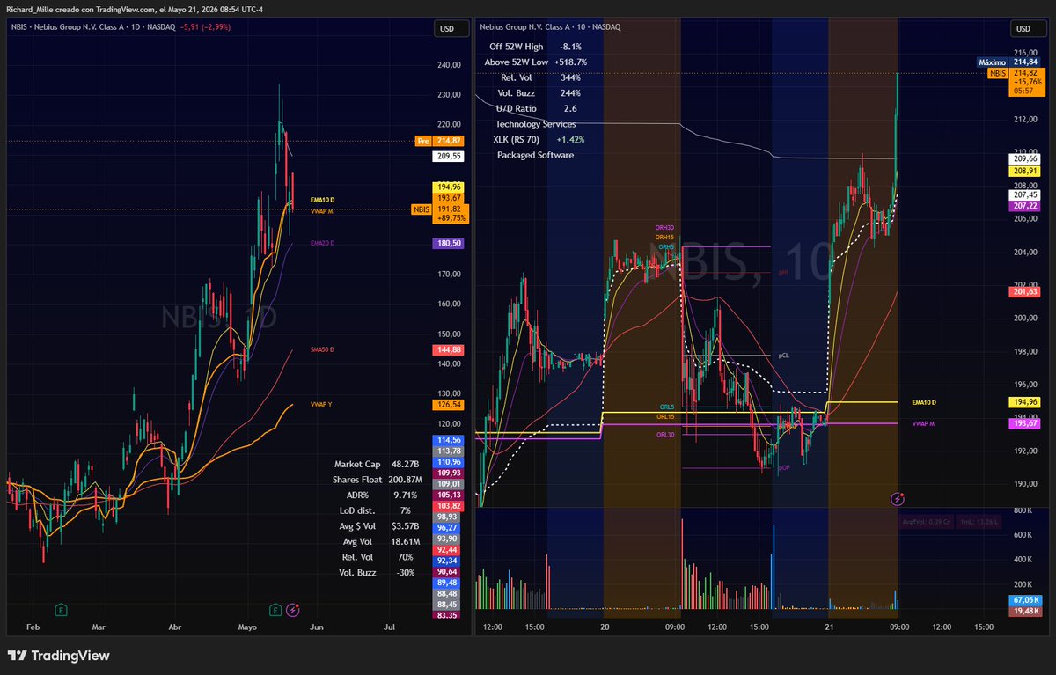1056x675 pixels.
Task: Click the VWAP Y indicator label
Action: [322, 405]
